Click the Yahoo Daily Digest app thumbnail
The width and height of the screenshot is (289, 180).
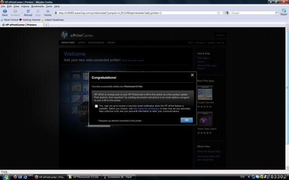coord(205,119)
